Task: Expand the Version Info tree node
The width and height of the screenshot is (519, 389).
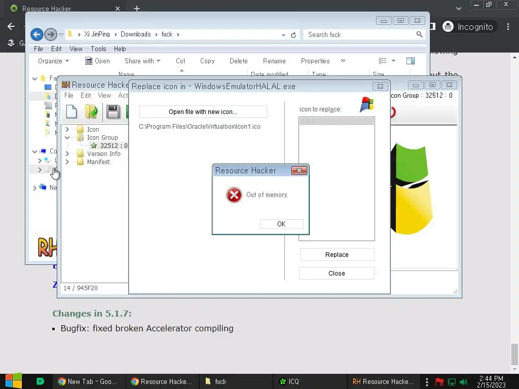Action: [67, 154]
